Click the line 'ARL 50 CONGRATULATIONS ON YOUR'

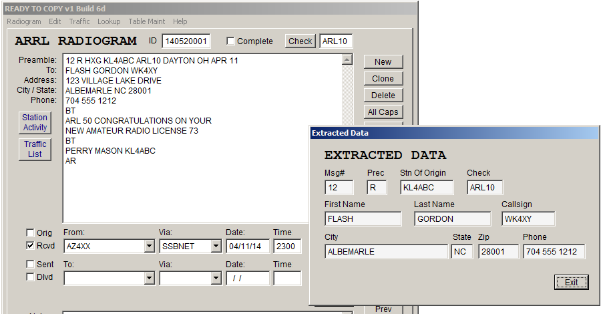(138, 121)
